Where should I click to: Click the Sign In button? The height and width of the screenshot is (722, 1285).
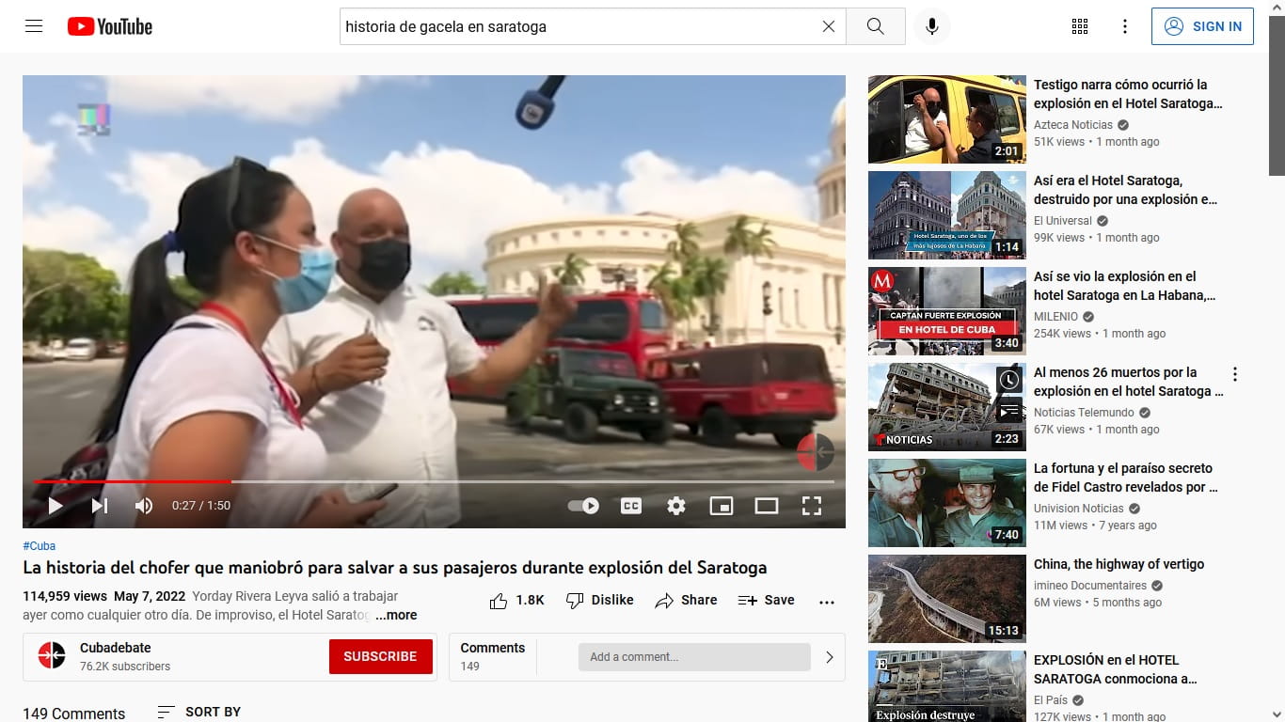(1202, 26)
